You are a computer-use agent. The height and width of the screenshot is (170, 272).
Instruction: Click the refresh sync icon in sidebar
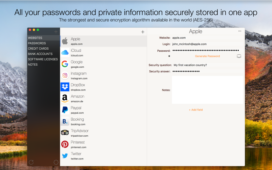pyautogui.click(x=31, y=162)
